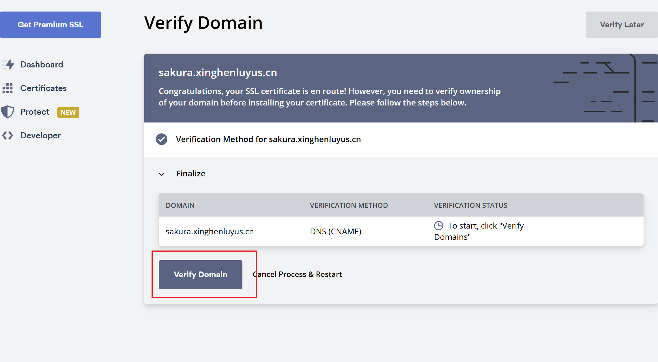Click the Developer code brackets icon

[8, 135]
